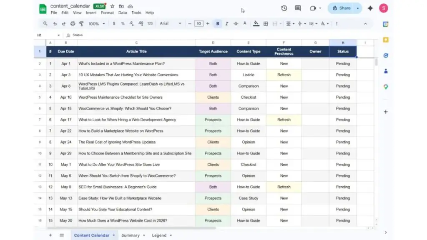This screenshot has height=240, width=427.
Task: Open text rotation dropdown
Action: [324, 24]
